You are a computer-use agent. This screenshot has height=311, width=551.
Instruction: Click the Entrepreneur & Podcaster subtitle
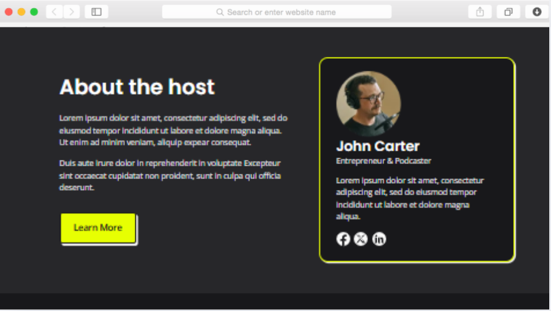point(383,161)
